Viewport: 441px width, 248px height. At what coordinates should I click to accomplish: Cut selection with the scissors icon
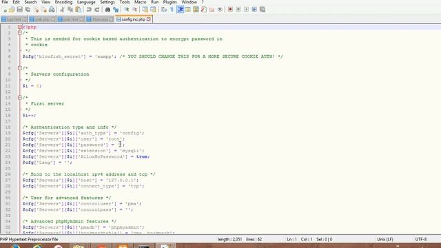tap(62, 10)
